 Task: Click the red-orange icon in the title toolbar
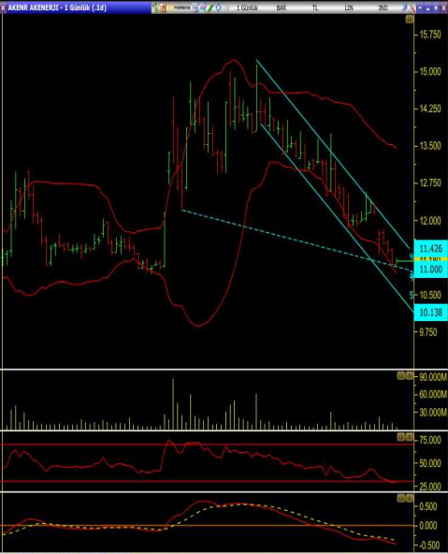click(163, 7)
